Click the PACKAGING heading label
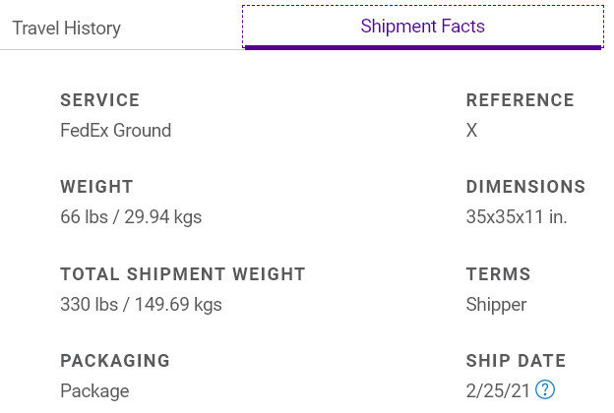 115,361
